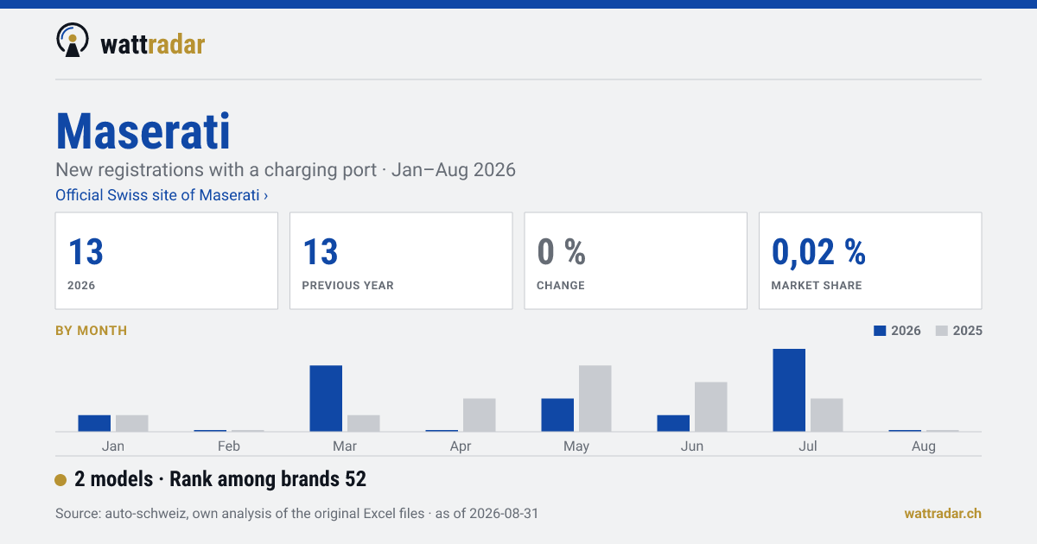Click the blue 2026 bar for January
Screen dimensions: 1037x544
pos(94,423)
